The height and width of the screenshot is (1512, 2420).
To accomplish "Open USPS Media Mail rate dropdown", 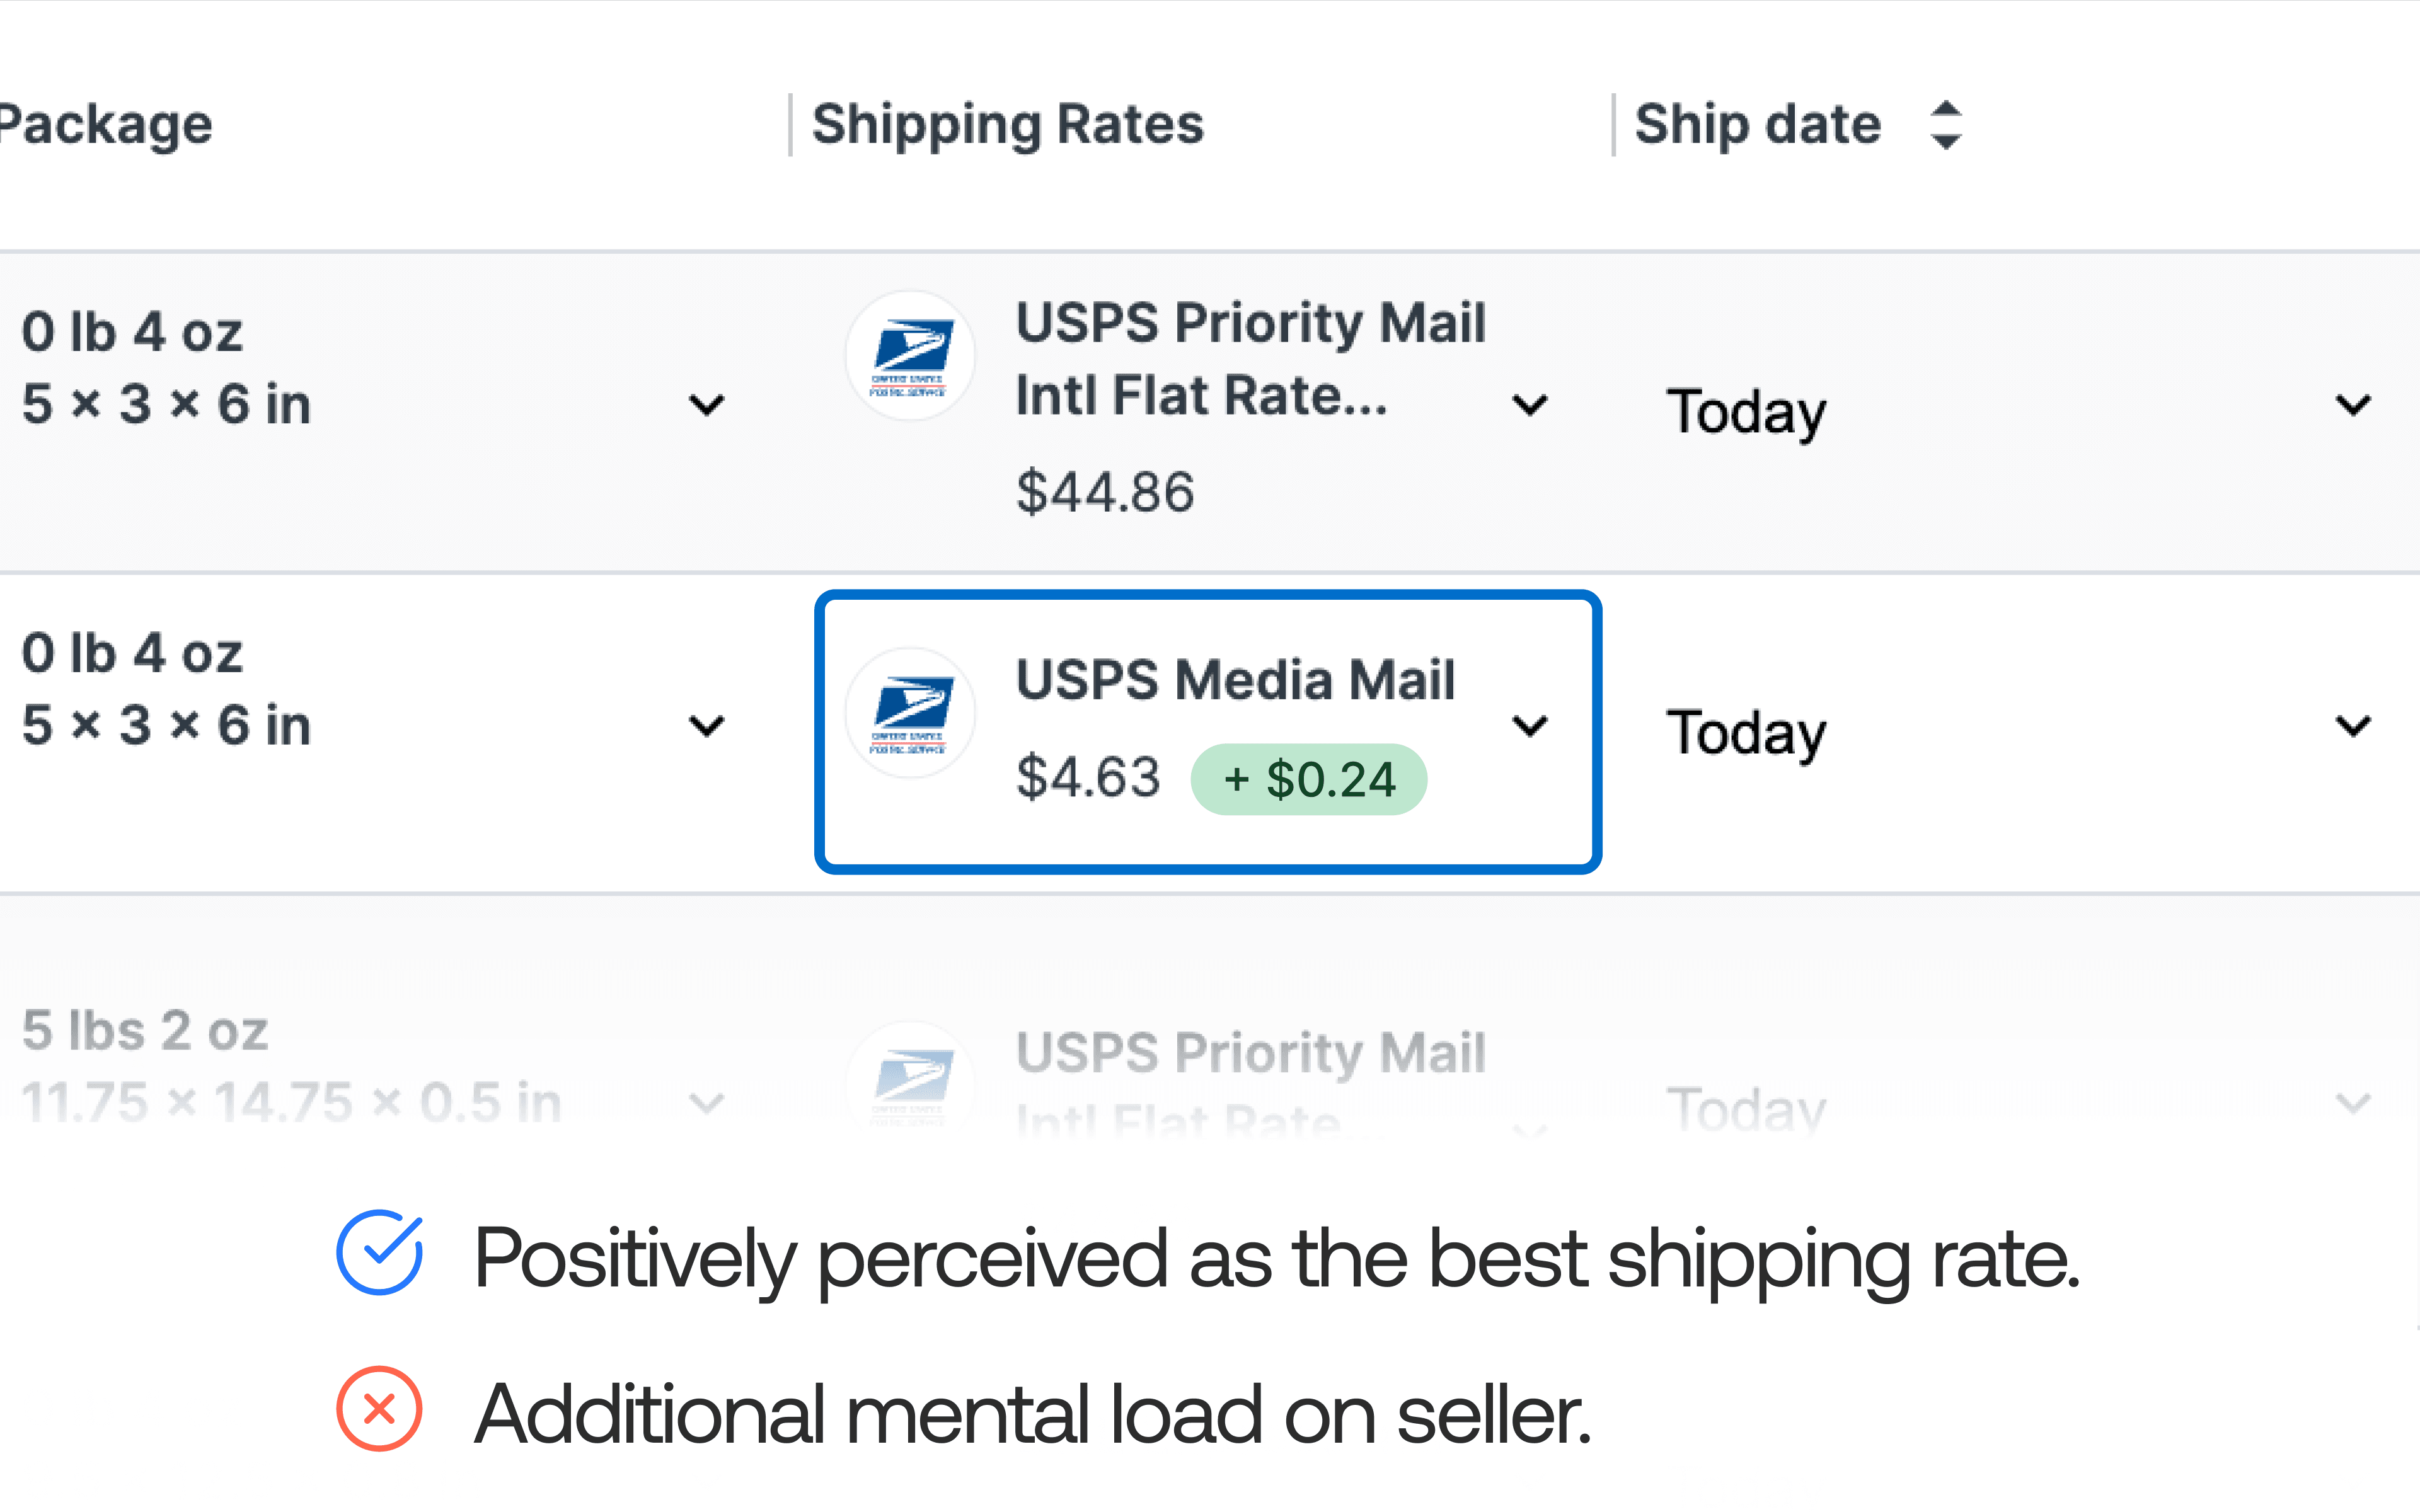I will [x=1530, y=726].
